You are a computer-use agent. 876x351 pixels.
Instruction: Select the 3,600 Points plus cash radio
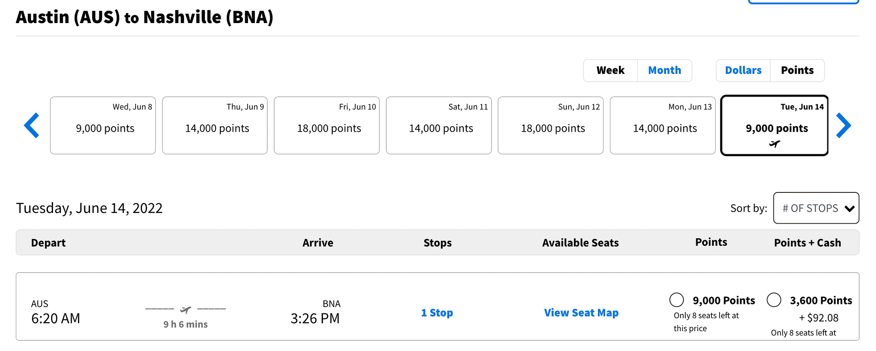[x=774, y=300]
